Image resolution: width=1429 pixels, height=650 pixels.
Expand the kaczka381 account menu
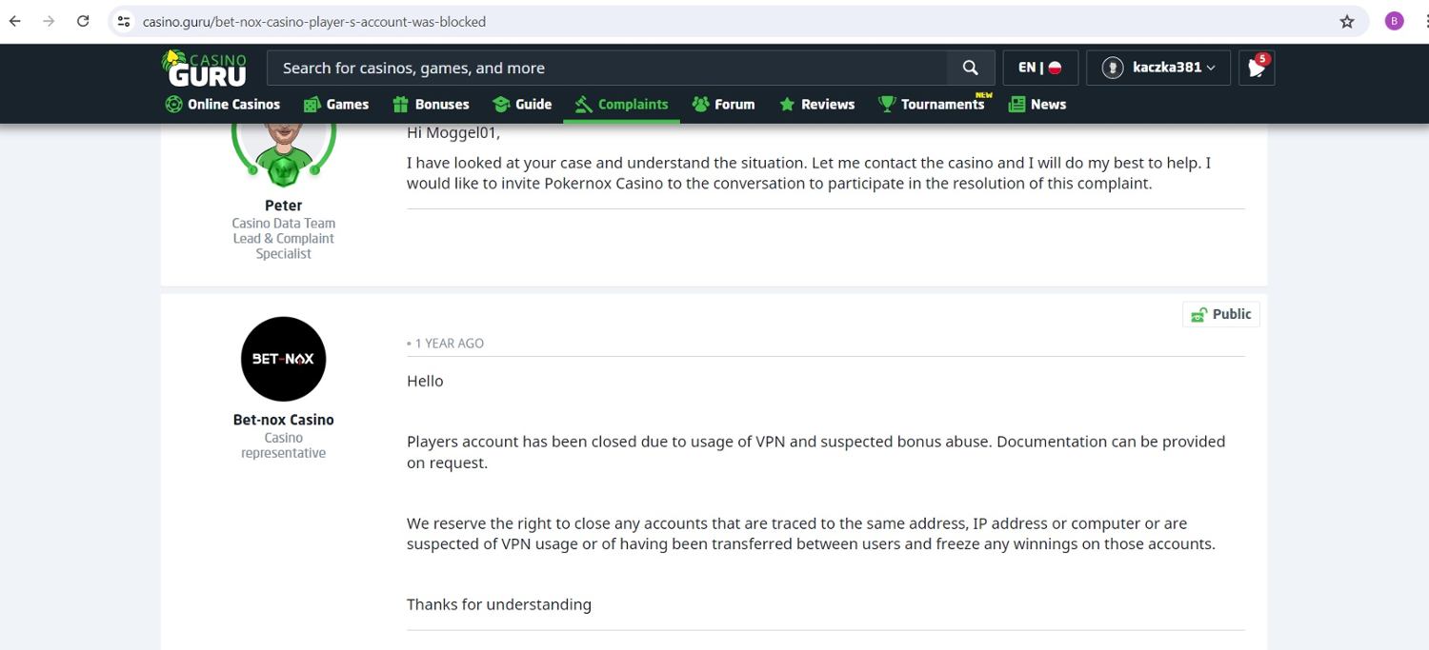tap(1158, 68)
